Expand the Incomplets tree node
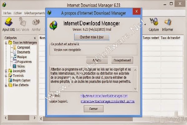The height and width of the screenshot is (125, 187). click(x=6, y=71)
